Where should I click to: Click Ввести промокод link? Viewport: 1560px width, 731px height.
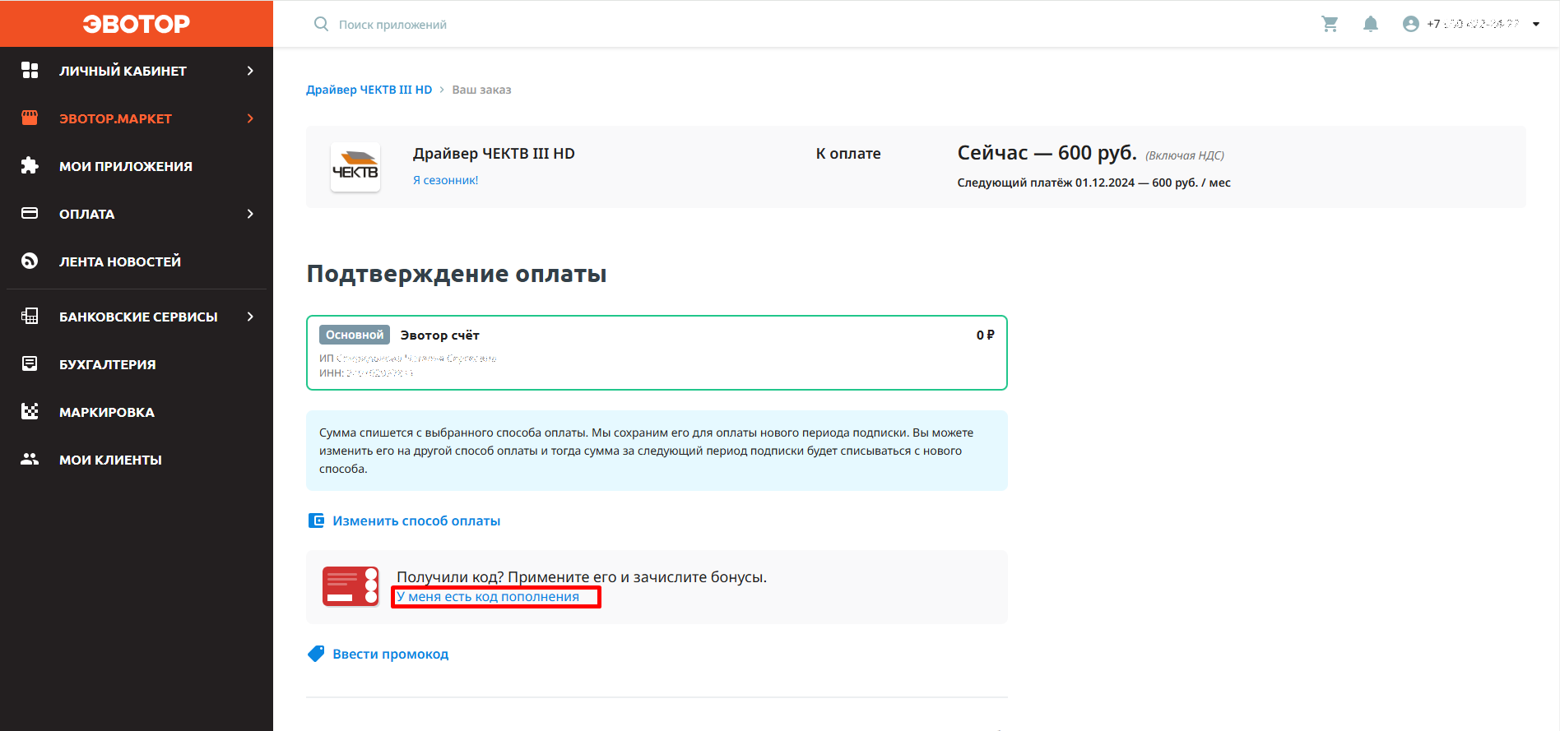390,654
